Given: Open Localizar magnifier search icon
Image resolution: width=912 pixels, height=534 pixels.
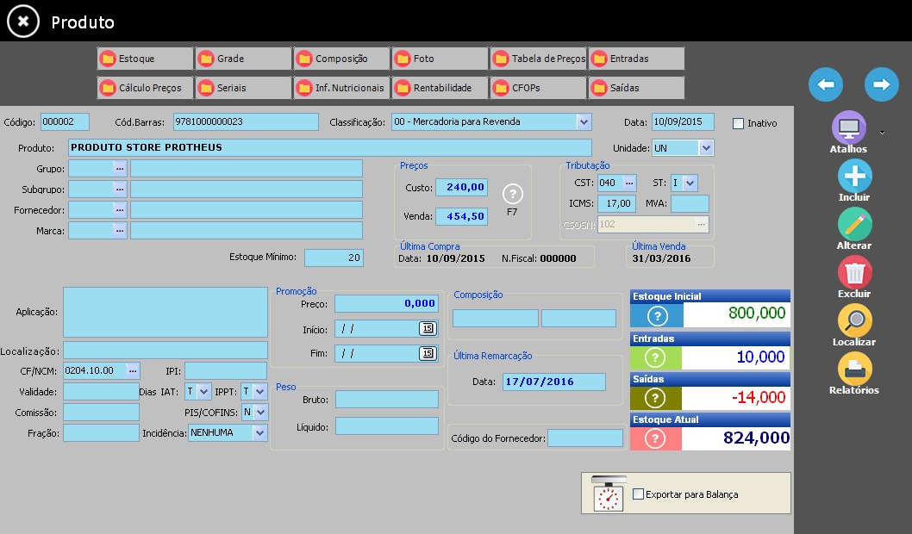Looking at the screenshot, I should click(854, 320).
